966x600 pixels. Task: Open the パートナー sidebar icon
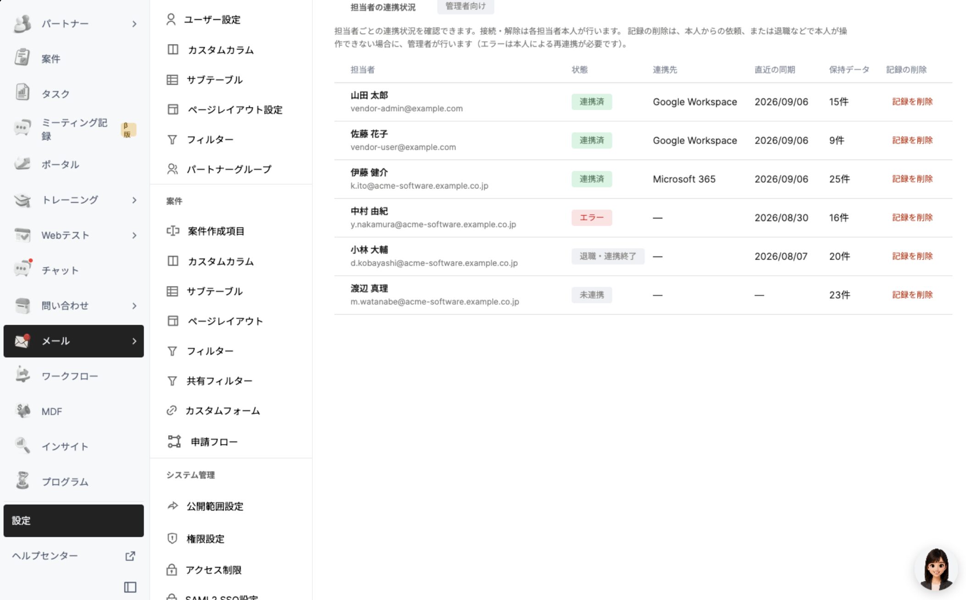pos(22,23)
